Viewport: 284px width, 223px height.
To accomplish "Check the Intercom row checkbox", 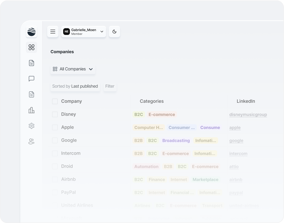I will (x=55, y=153).
